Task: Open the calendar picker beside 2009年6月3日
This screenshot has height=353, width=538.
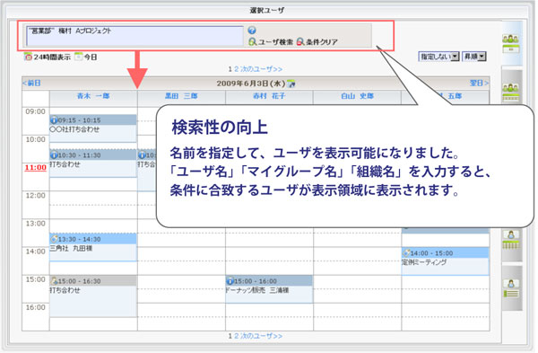Action: point(291,84)
